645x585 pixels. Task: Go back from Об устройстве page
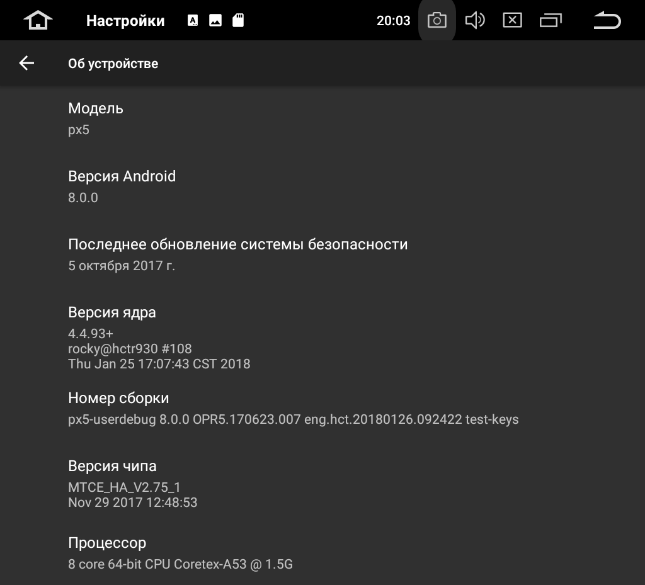[26, 63]
